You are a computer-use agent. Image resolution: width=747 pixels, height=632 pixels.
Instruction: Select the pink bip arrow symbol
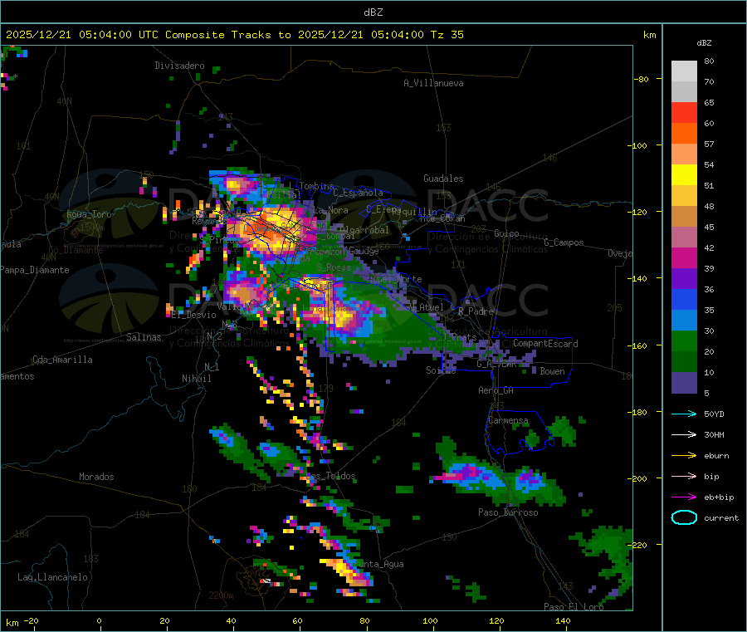coord(684,476)
